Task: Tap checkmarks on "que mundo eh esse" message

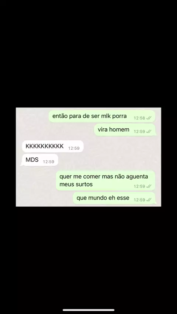Action: [149, 200]
